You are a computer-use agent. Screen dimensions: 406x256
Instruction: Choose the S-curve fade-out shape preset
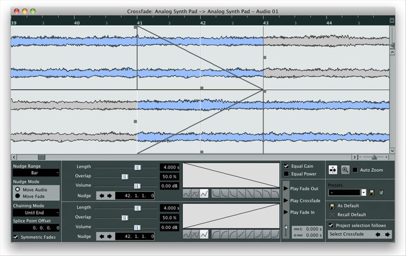pyautogui.click(x=250, y=193)
